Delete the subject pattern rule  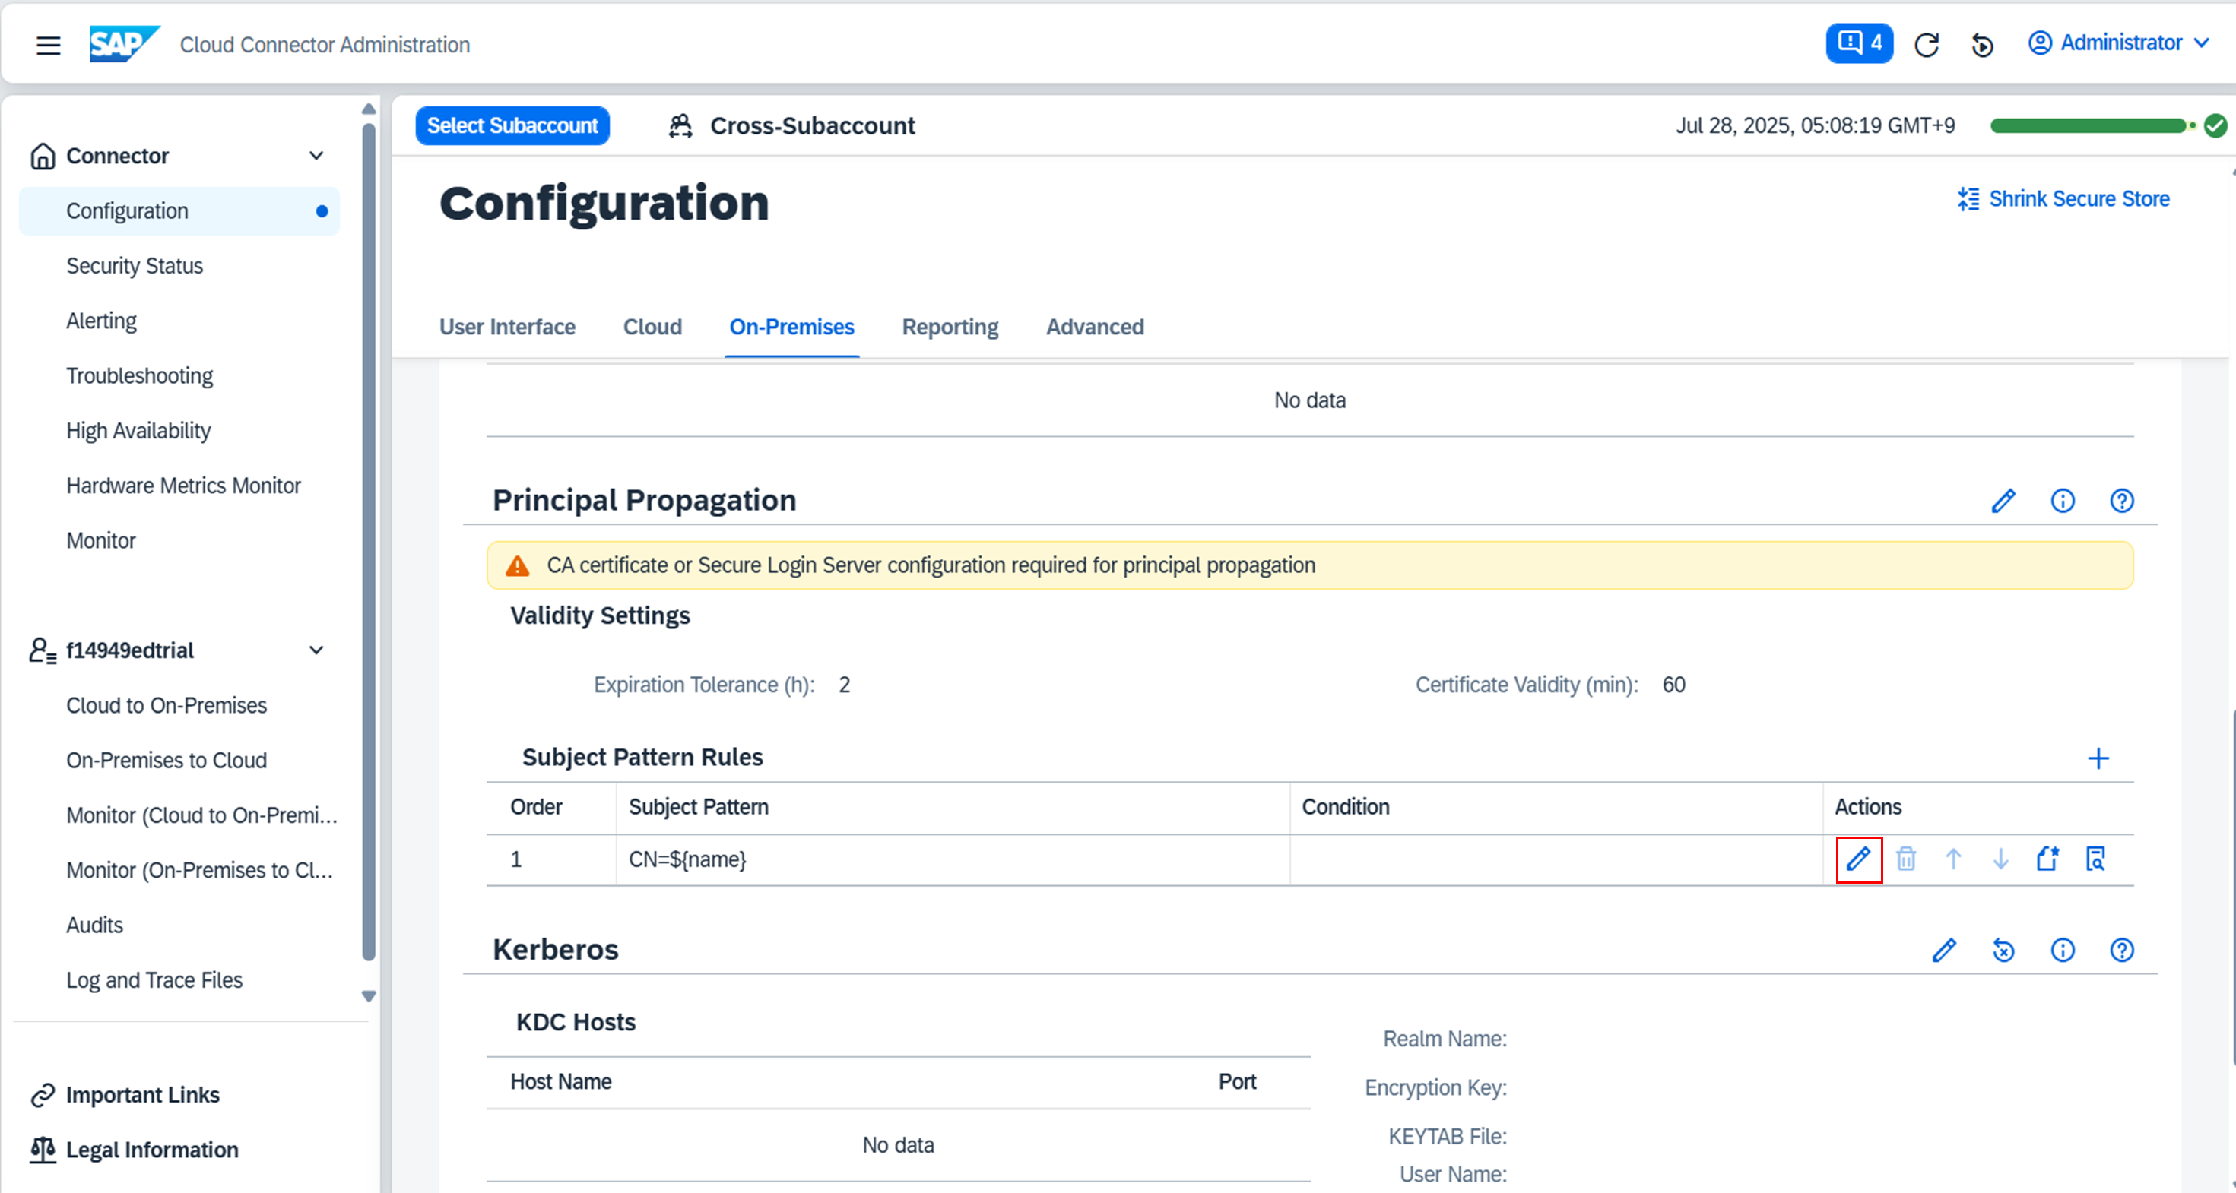[x=1906, y=859]
